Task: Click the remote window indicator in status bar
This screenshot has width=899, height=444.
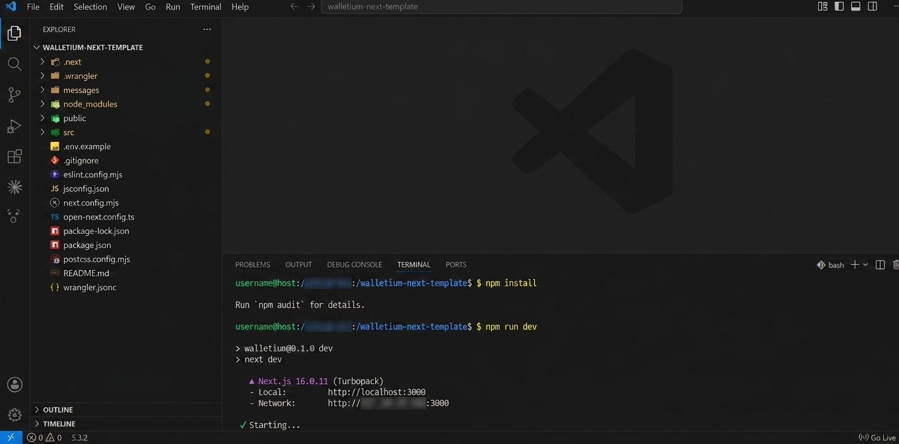Action: point(11,438)
